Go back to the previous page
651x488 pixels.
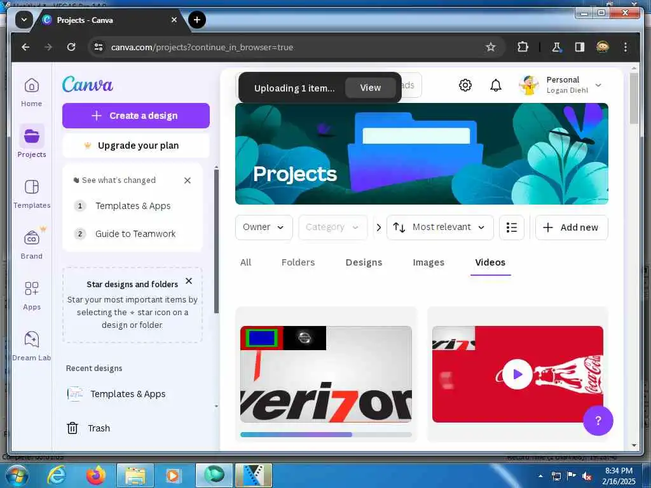(25, 47)
